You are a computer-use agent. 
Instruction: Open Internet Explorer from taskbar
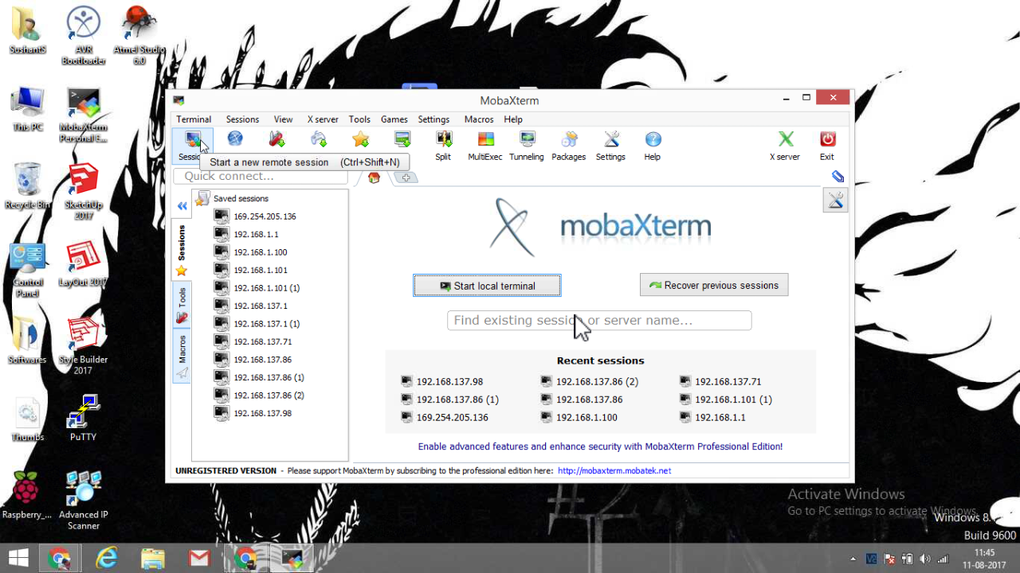(x=106, y=558)
